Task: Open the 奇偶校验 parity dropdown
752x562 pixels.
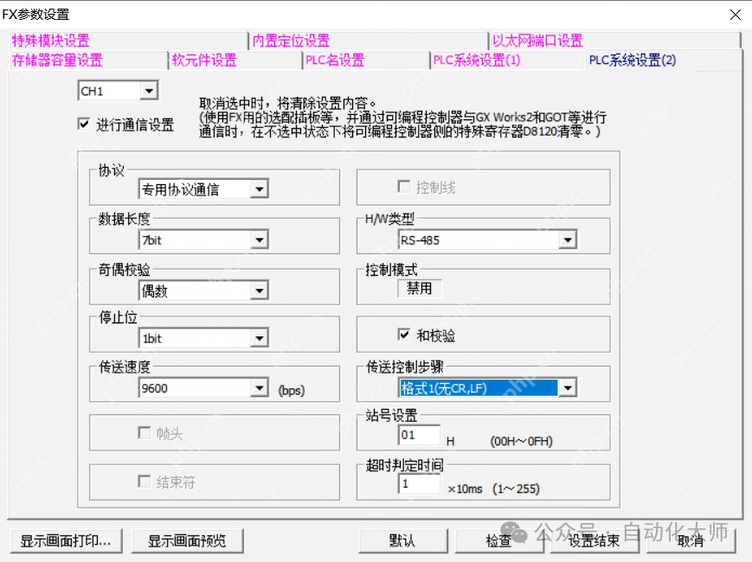Action: [x=259, y=291]
